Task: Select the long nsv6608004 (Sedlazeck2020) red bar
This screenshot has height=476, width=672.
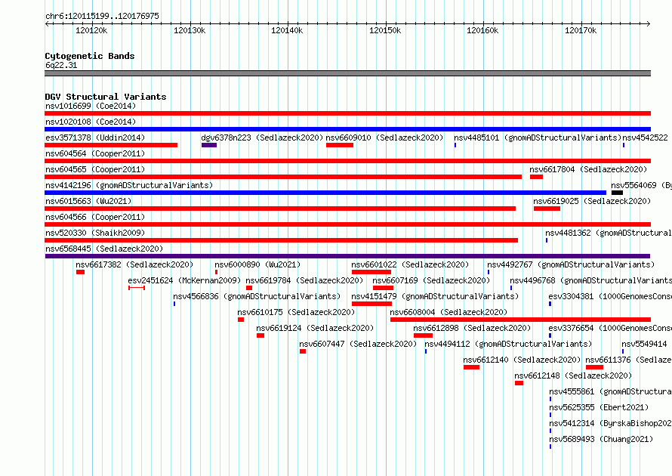Action: pyautogui.click(x=521, y=320)
